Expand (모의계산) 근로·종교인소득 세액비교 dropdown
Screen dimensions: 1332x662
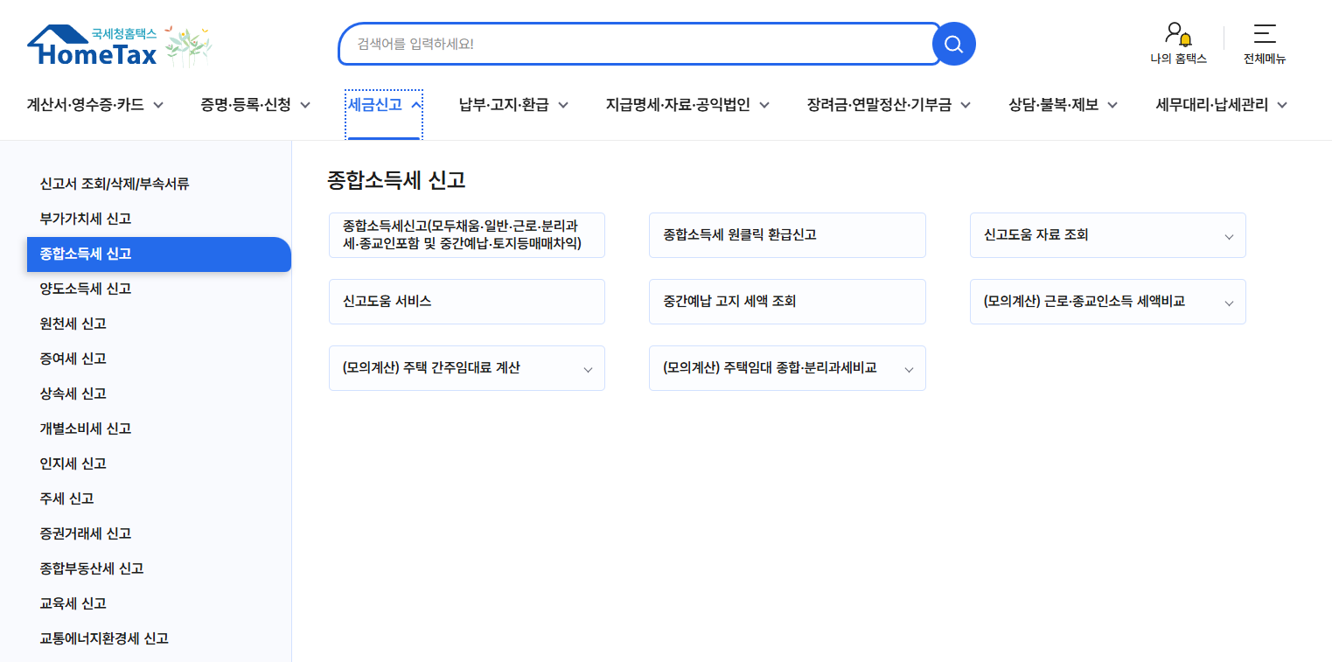1228,301
